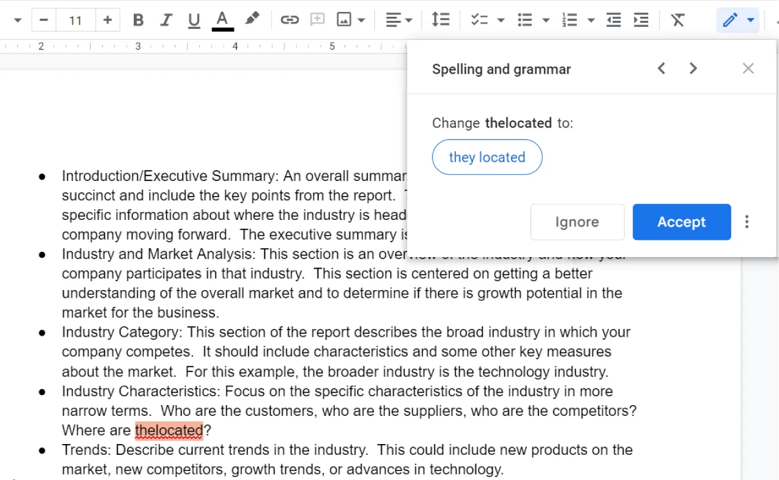Open the text color picker

click(x=222, y=20)
